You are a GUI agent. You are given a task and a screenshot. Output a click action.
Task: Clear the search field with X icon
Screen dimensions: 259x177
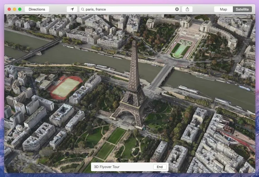tap(177, 9)
